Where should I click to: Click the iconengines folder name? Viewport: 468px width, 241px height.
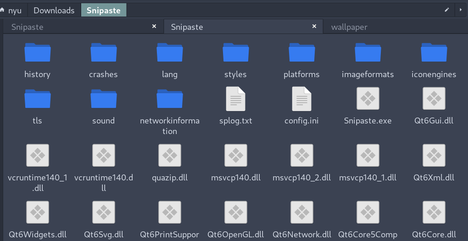[434, 74]
